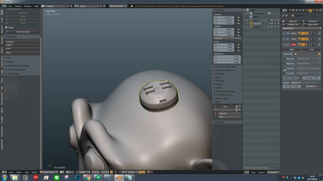Remove the Data Transfer modifier with its X icon

(320, 44)
